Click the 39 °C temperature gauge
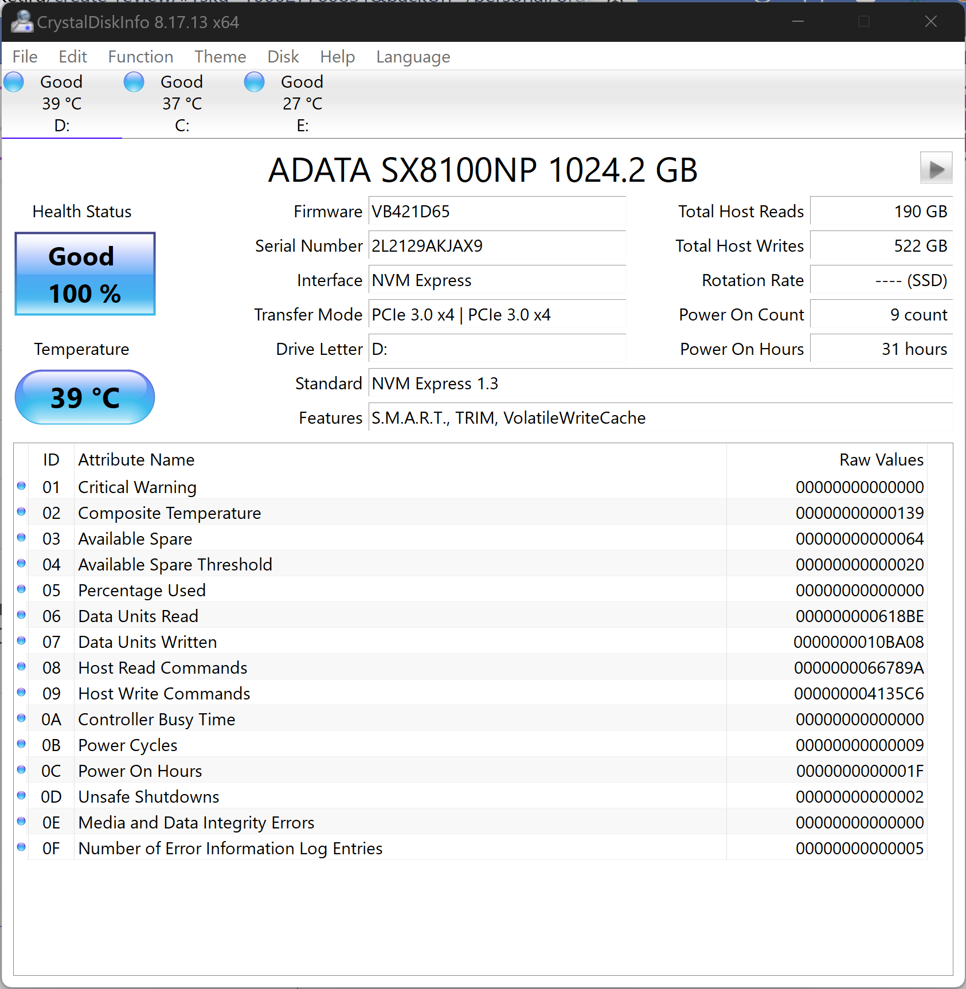Image resolution: width=966 pixels, height=989 pixels. click(84, 397)
